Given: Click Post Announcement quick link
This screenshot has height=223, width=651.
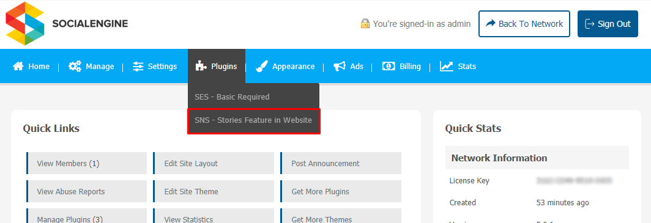Looking at the screenshot, I should coord(341,163).
